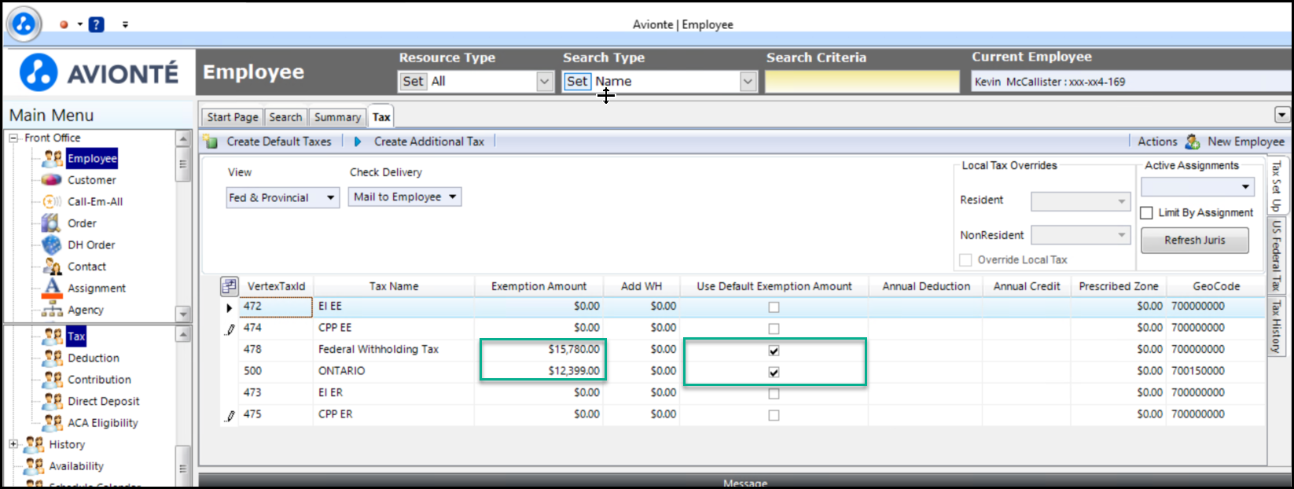Click the Refresh Juris button
Viewport: 1294px width, 489px height.
pos(1195,241)
